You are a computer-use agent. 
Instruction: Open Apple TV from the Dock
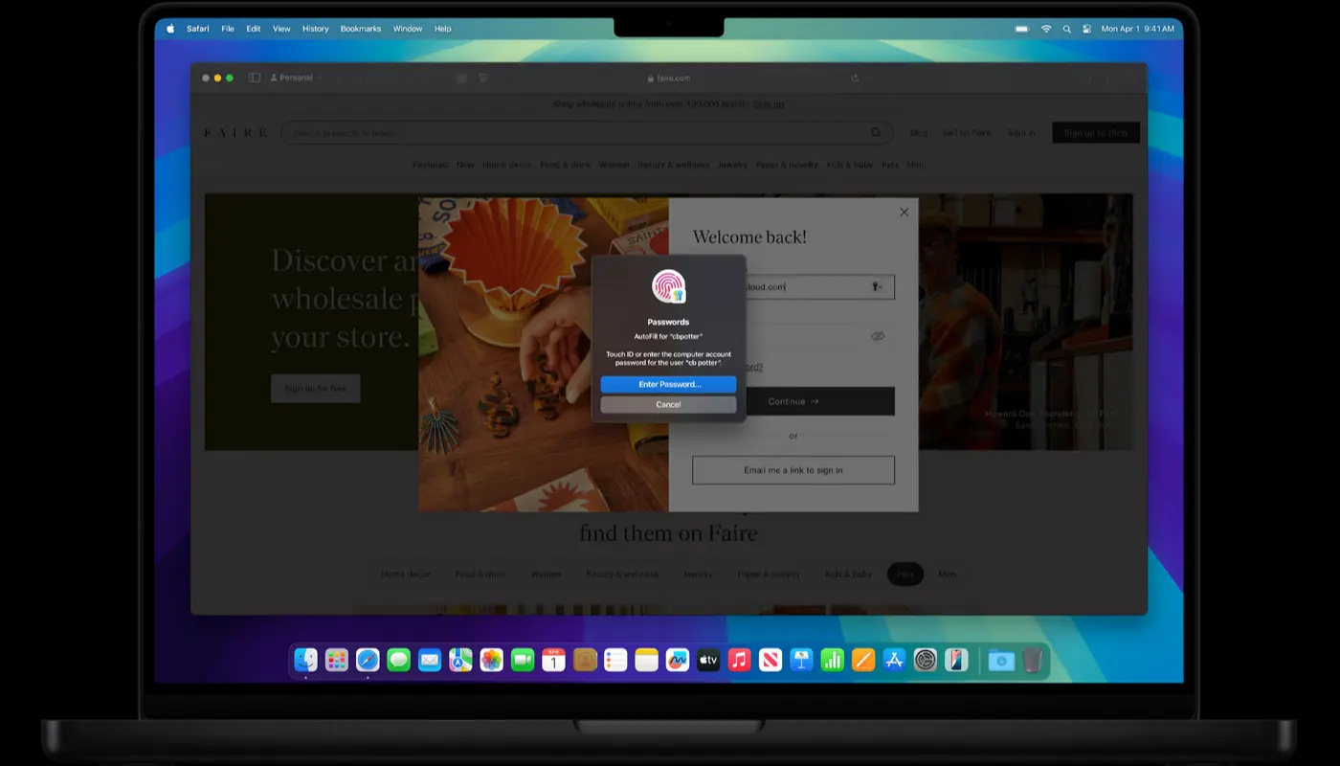(x=708, y=660)
